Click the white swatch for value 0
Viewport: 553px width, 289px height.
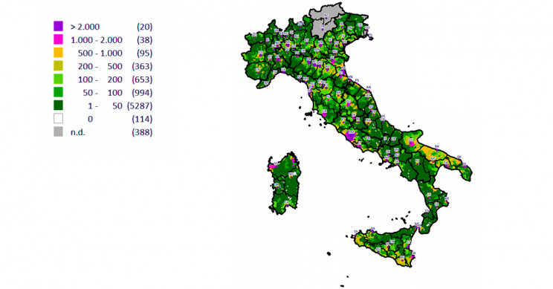pyautogui.click(x=58, y=119)
